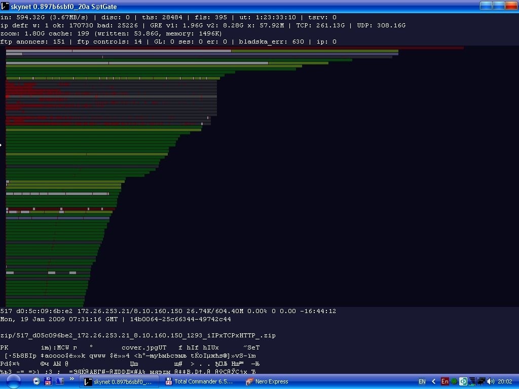
Task: Click the taskbar clock showing 20:02
Action: point(505,381)
